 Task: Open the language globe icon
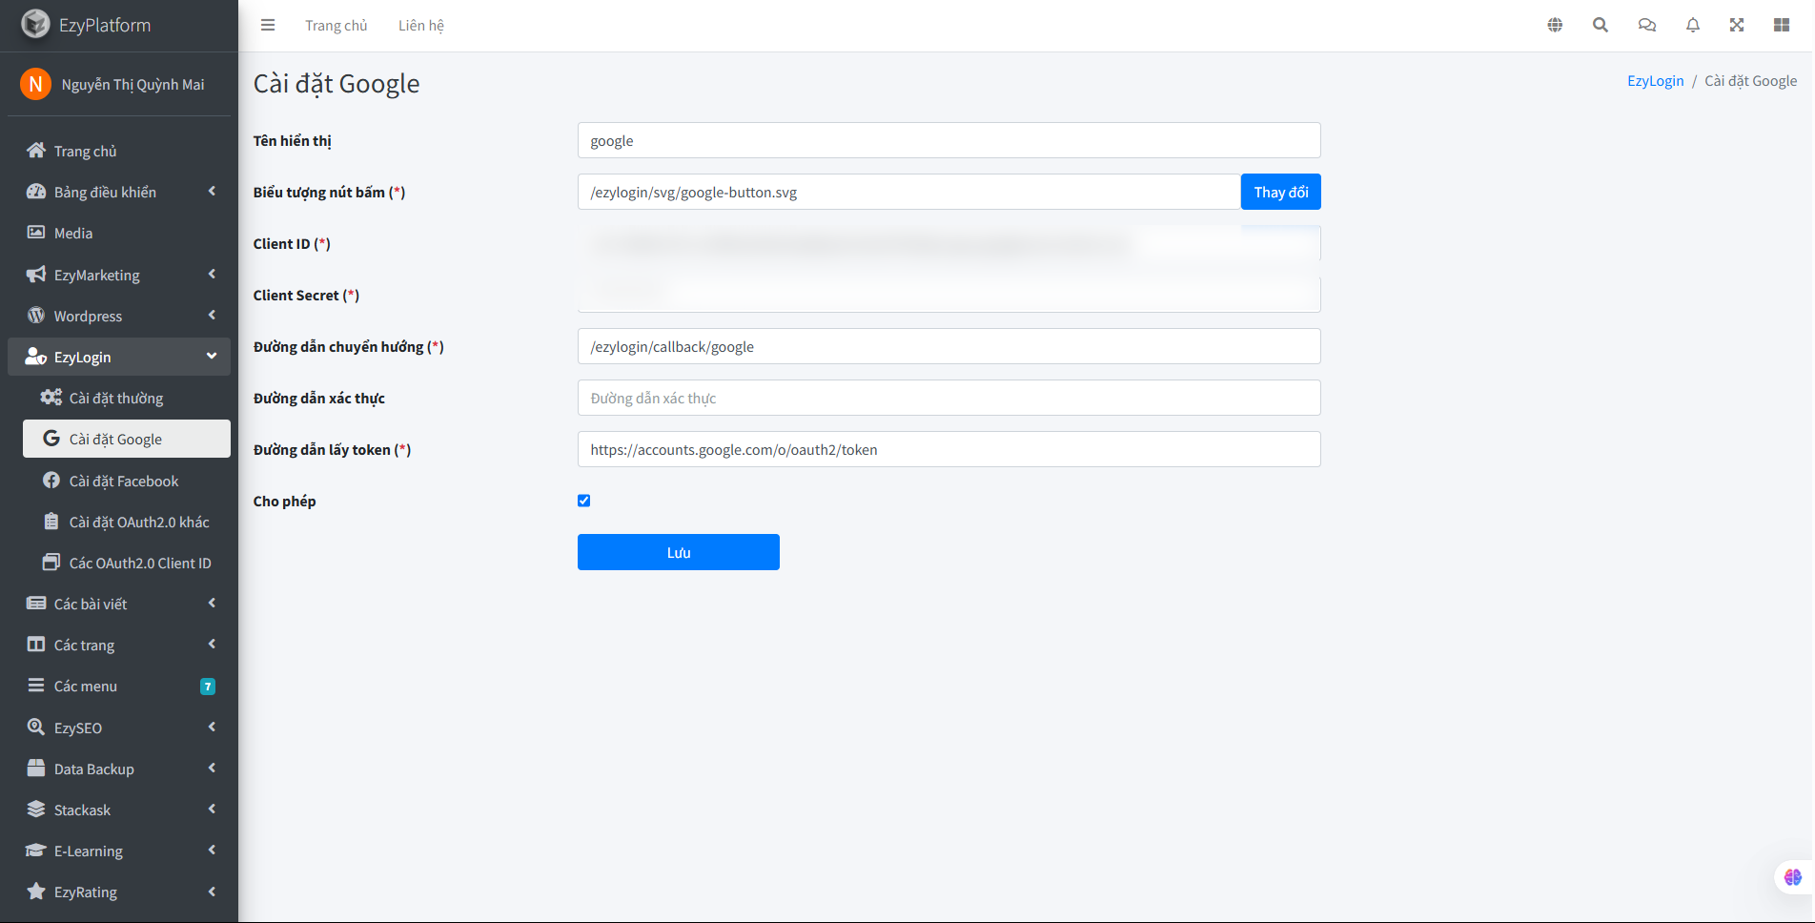click(1555, 25)
